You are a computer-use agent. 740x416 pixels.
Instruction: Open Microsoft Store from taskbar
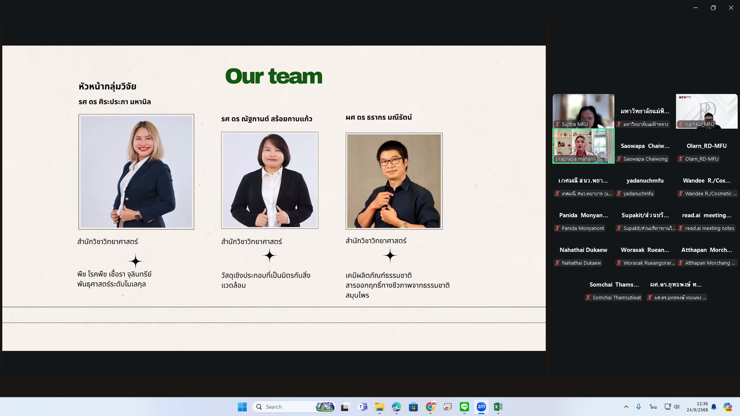click(x=413, y=407)
